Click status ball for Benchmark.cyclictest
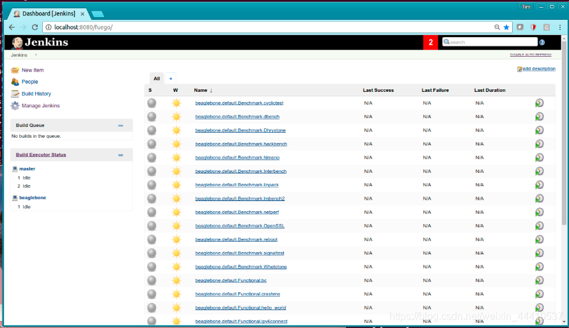The image size is (569, 328). 152,103
